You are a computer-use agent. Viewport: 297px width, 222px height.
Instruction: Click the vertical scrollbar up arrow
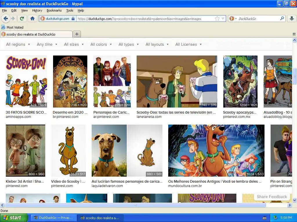[x=294, y=40]
